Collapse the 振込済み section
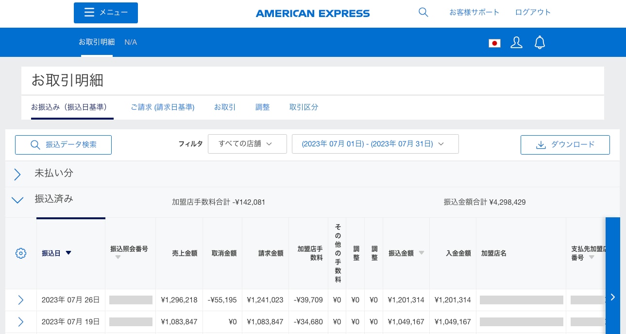Viewport: 626px width, 334px height. coord(17,200)
